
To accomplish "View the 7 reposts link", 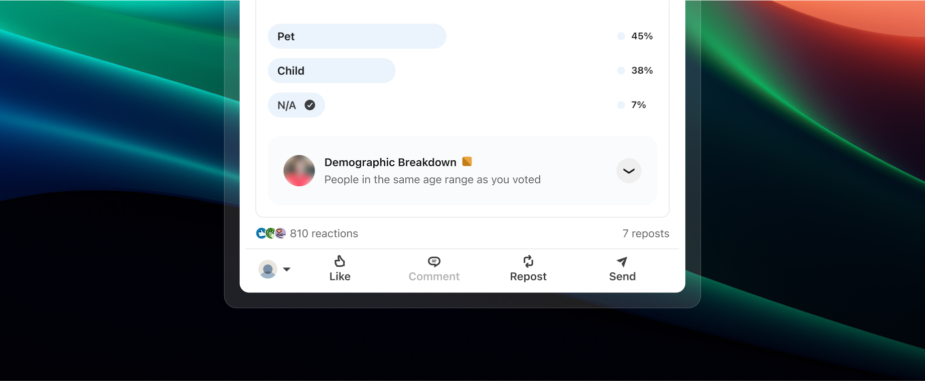I will (x=646, y=234).
